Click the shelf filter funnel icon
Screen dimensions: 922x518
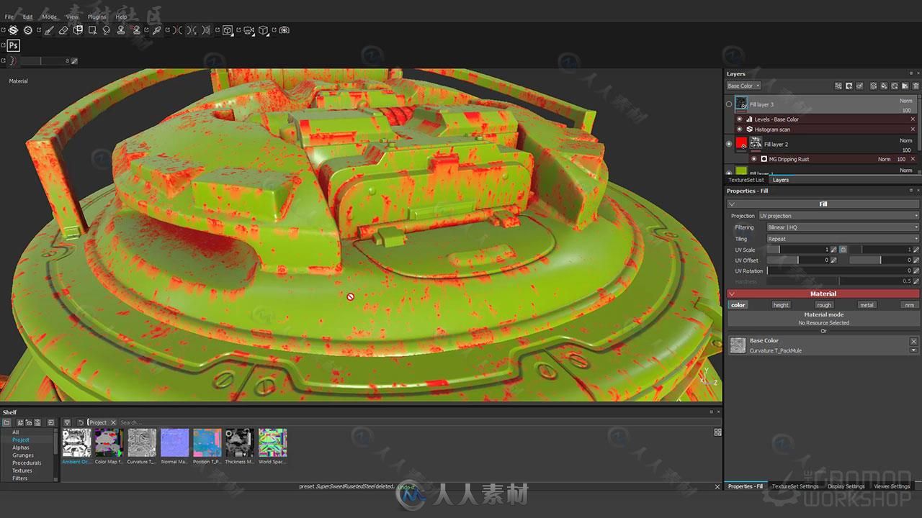click(x=67, y=422)
